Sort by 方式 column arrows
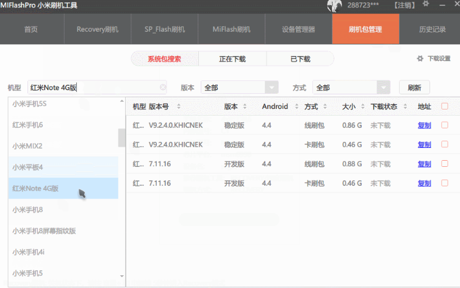Screen dimensions: 460x288 coord(325,107)
